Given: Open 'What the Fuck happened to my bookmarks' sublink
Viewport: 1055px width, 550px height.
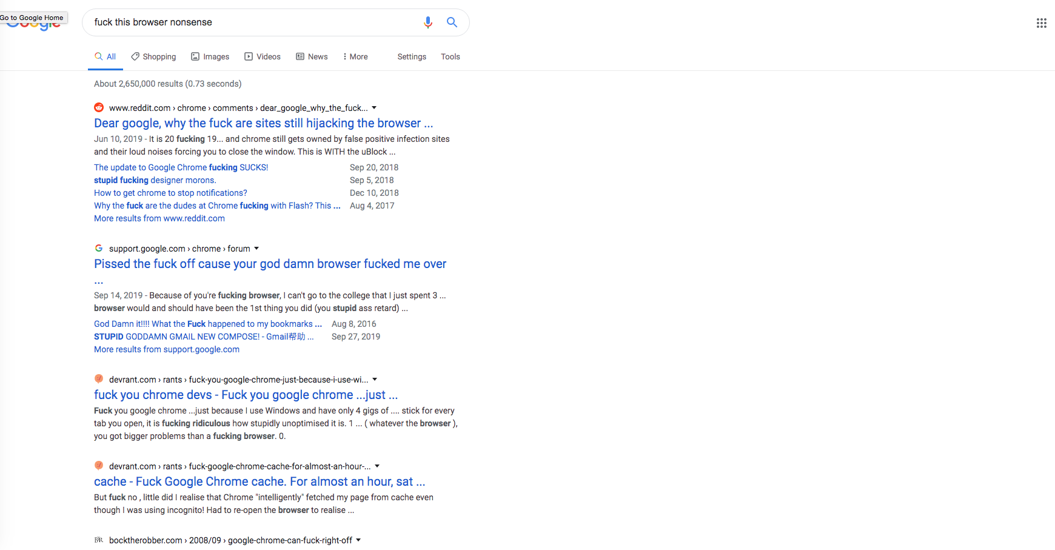Looking at the screenshot, I should (x=208, y=324).
